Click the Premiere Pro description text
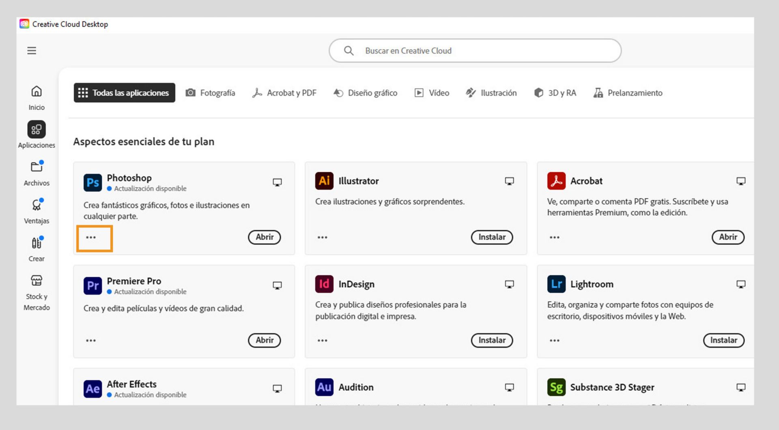The width and height of the screenshot is (779, 430). (x=164, y=308)
